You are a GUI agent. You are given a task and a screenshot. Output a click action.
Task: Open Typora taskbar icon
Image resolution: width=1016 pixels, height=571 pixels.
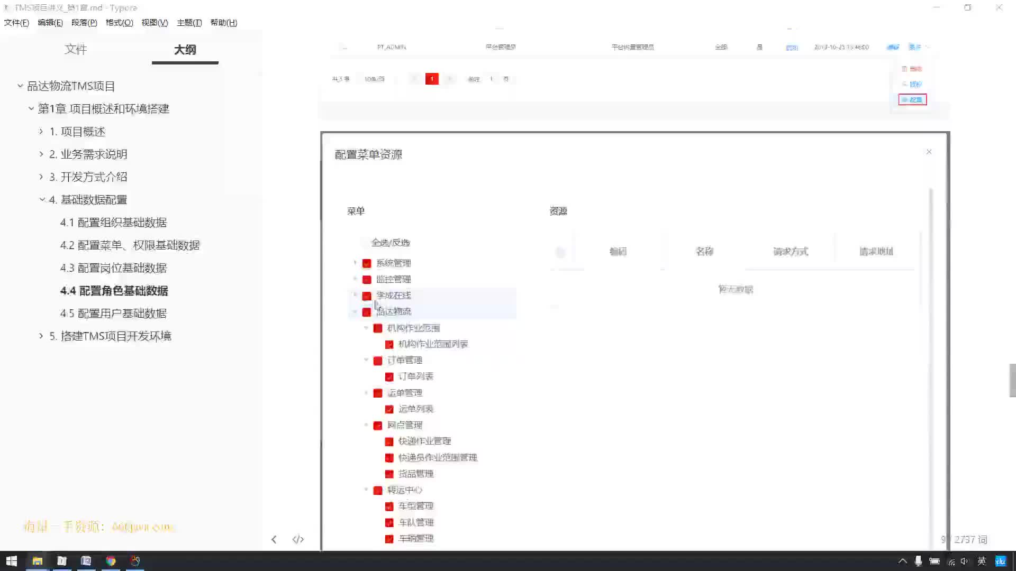(x=62, y=561)
